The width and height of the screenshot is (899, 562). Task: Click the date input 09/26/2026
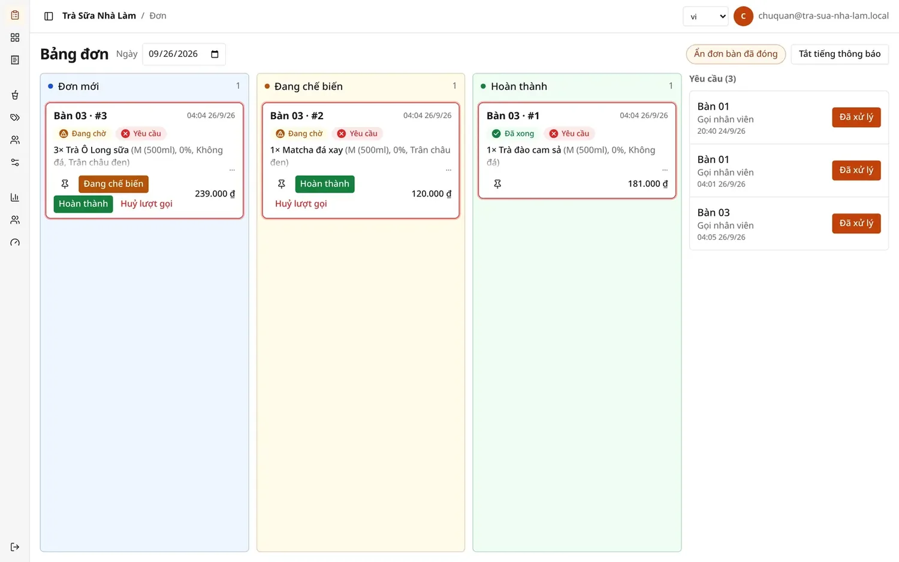183,54
